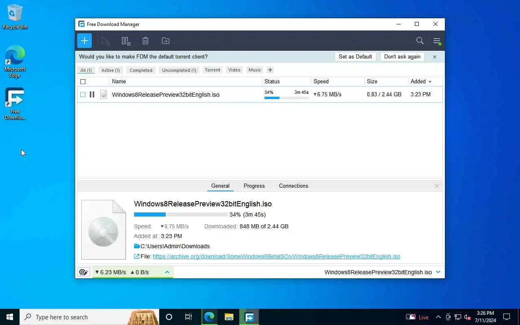This screenshot has height=325, width=520.
Task: Open the Progress details tab
Action: 254,186
